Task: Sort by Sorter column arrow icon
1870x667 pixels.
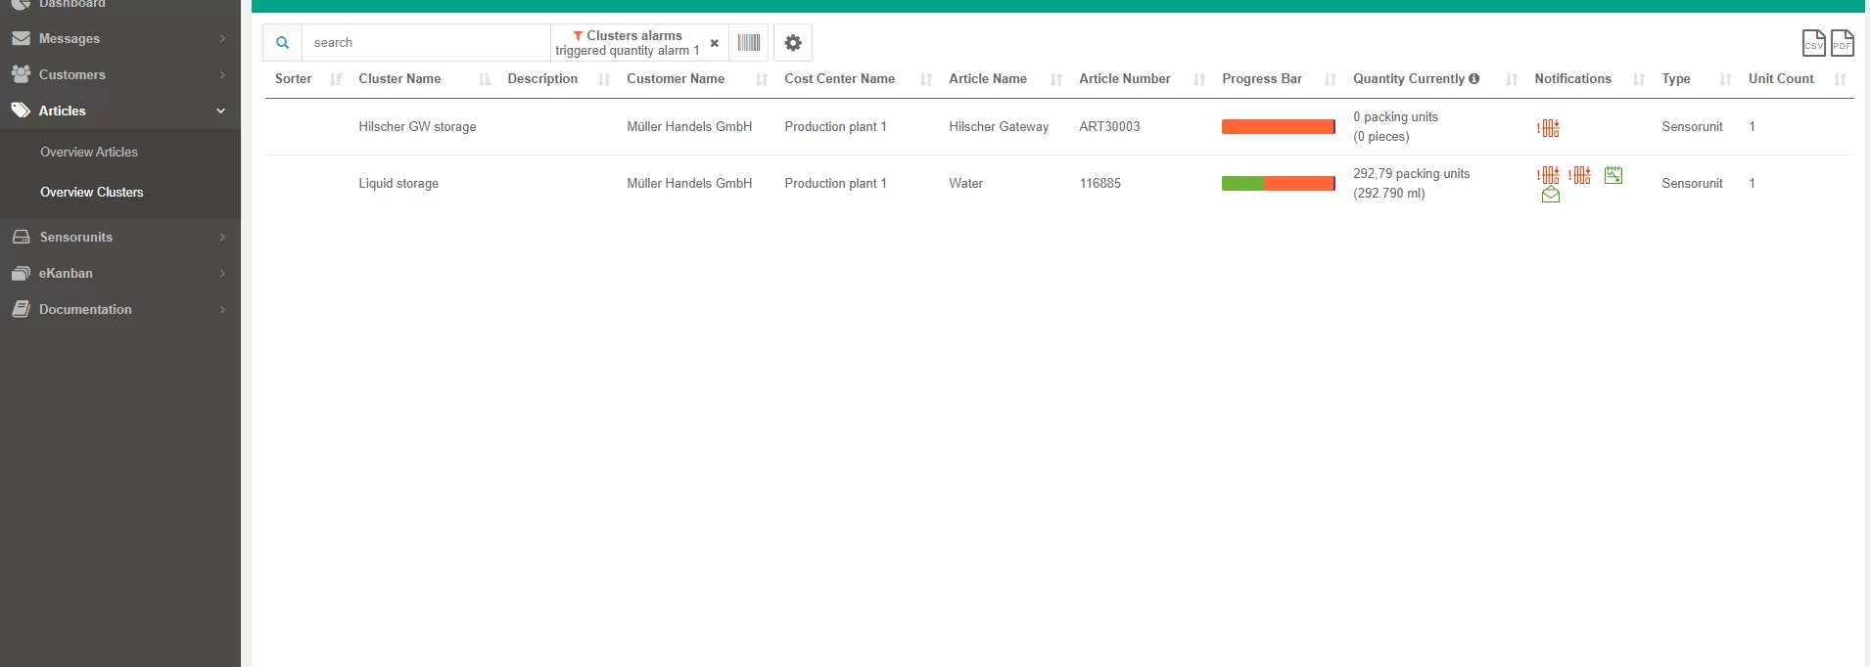Action: [336, 79]
